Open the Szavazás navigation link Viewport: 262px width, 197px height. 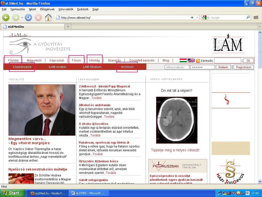(x=114, y=61)
